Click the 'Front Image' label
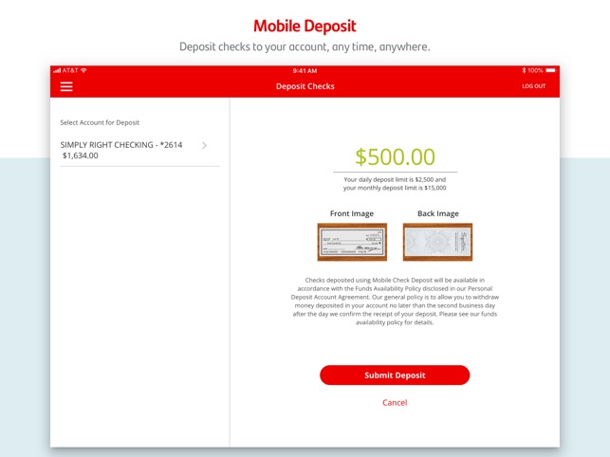610x457 pixels. pyautogui.click(x=352, y=213)
